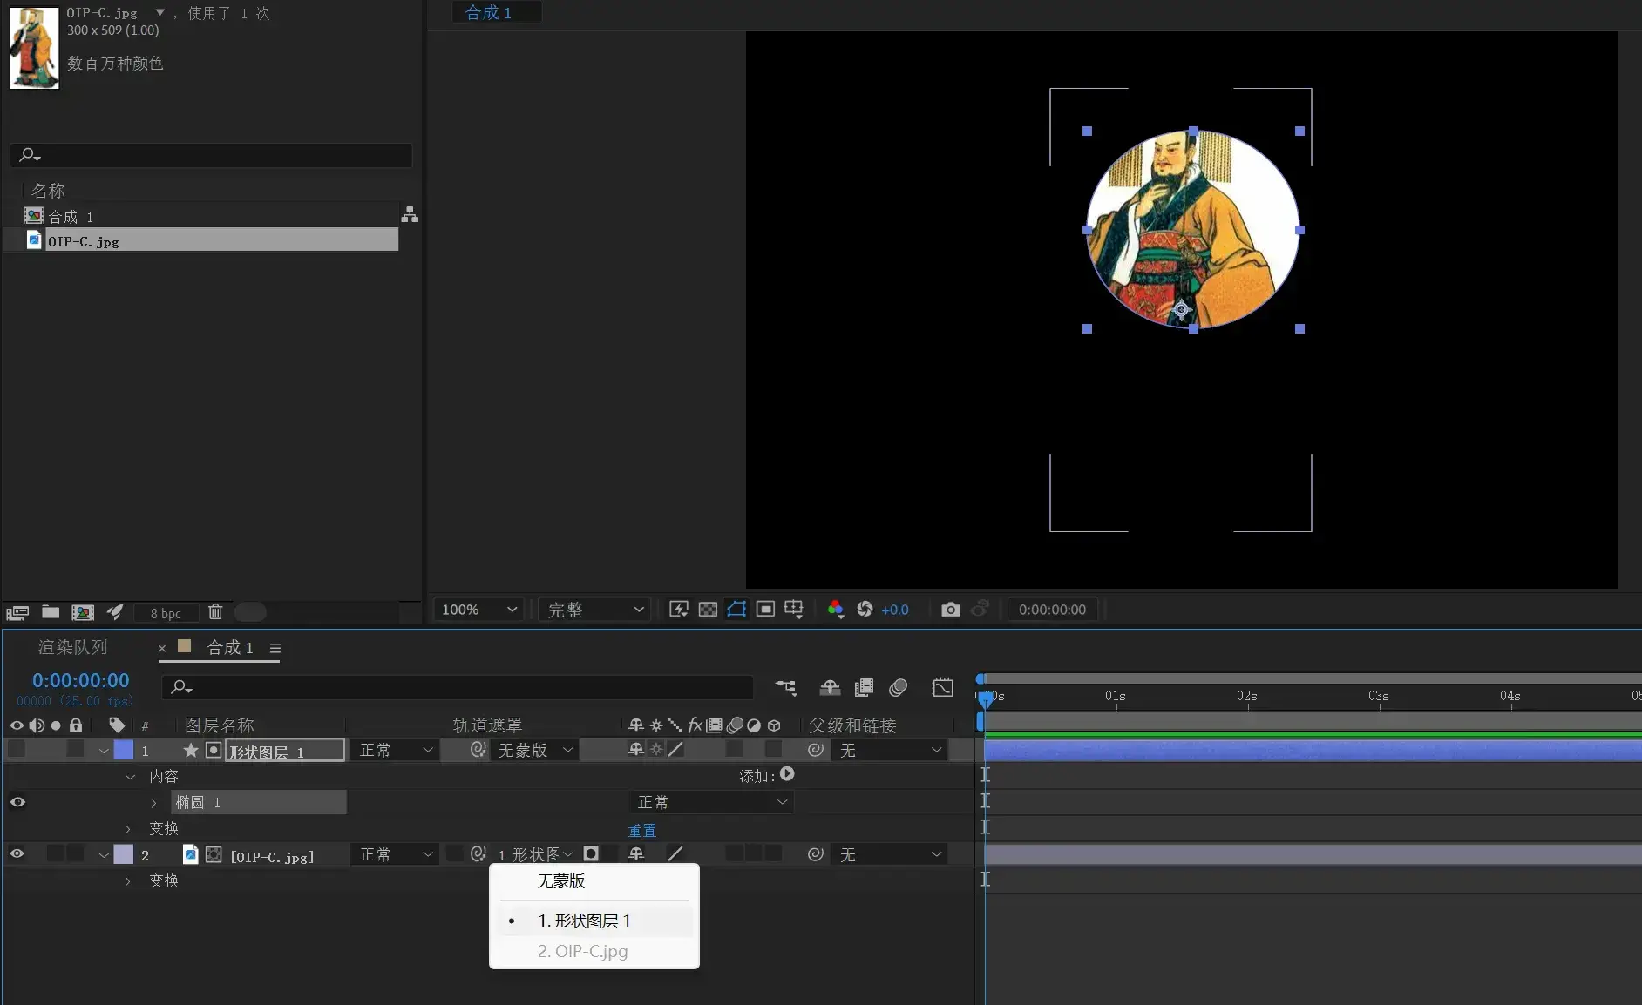Enable motion blur for the composition
The height and width of the screenshot is (1005, 1642).
(x=899, y=688)
